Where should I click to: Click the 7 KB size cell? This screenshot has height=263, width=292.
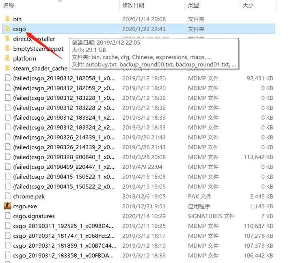[267, 216]
